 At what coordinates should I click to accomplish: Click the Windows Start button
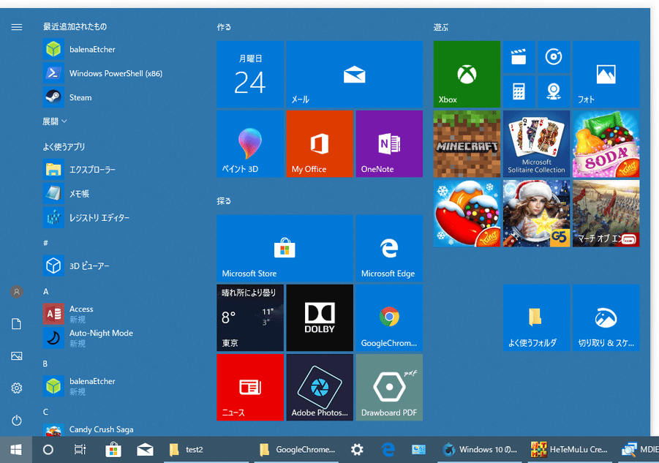tap(16, 450)
